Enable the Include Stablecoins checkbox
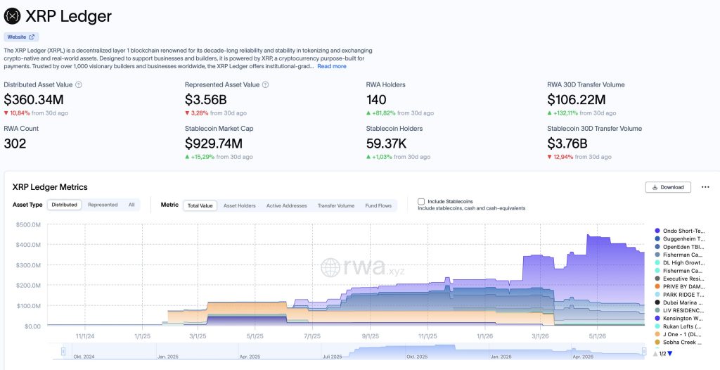 click(421, 201)
